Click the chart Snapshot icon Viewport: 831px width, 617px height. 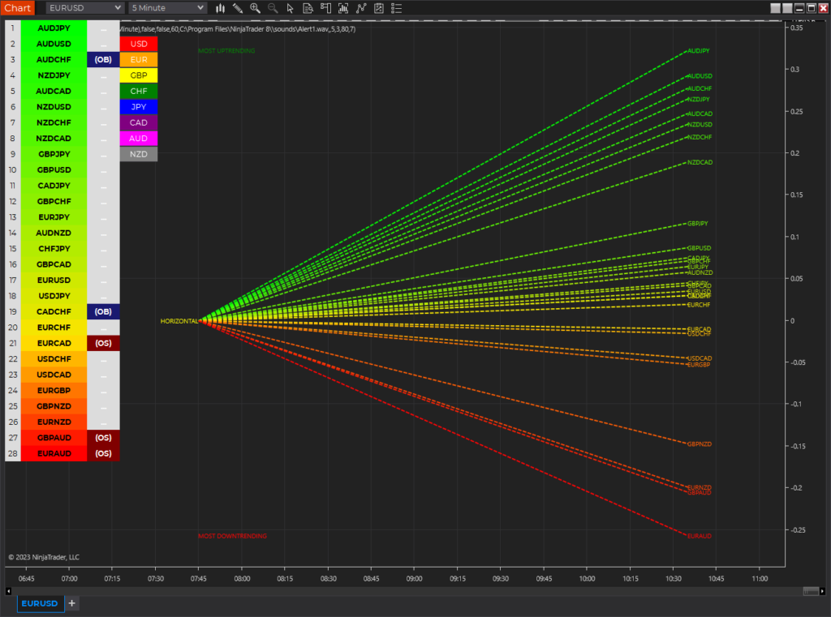coord(341,8)
